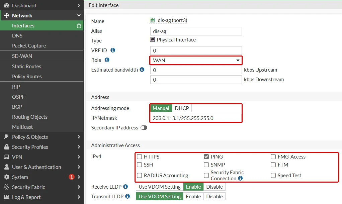This screenshot has height=204, width=342.
Task: Toggle the Secondary IP address switch
Action: (x=144, y=127)
